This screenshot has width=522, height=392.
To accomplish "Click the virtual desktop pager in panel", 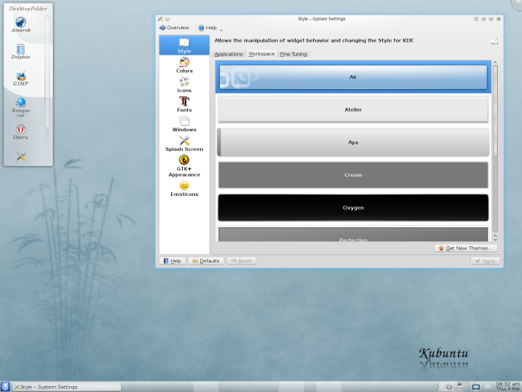I will [x=462, y=386].
